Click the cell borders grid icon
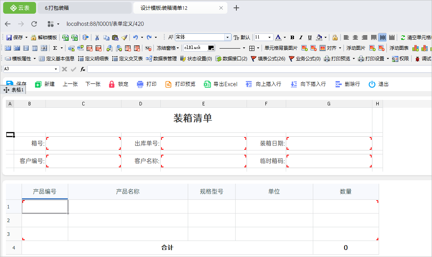 (252, 48)
